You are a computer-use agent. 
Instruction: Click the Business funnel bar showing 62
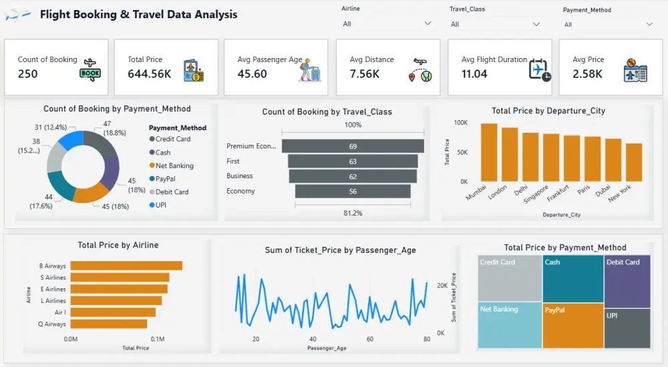[353, 176]
